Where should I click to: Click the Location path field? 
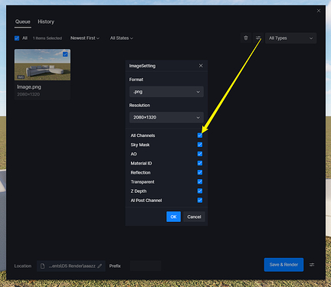click(x=71, y=266)
